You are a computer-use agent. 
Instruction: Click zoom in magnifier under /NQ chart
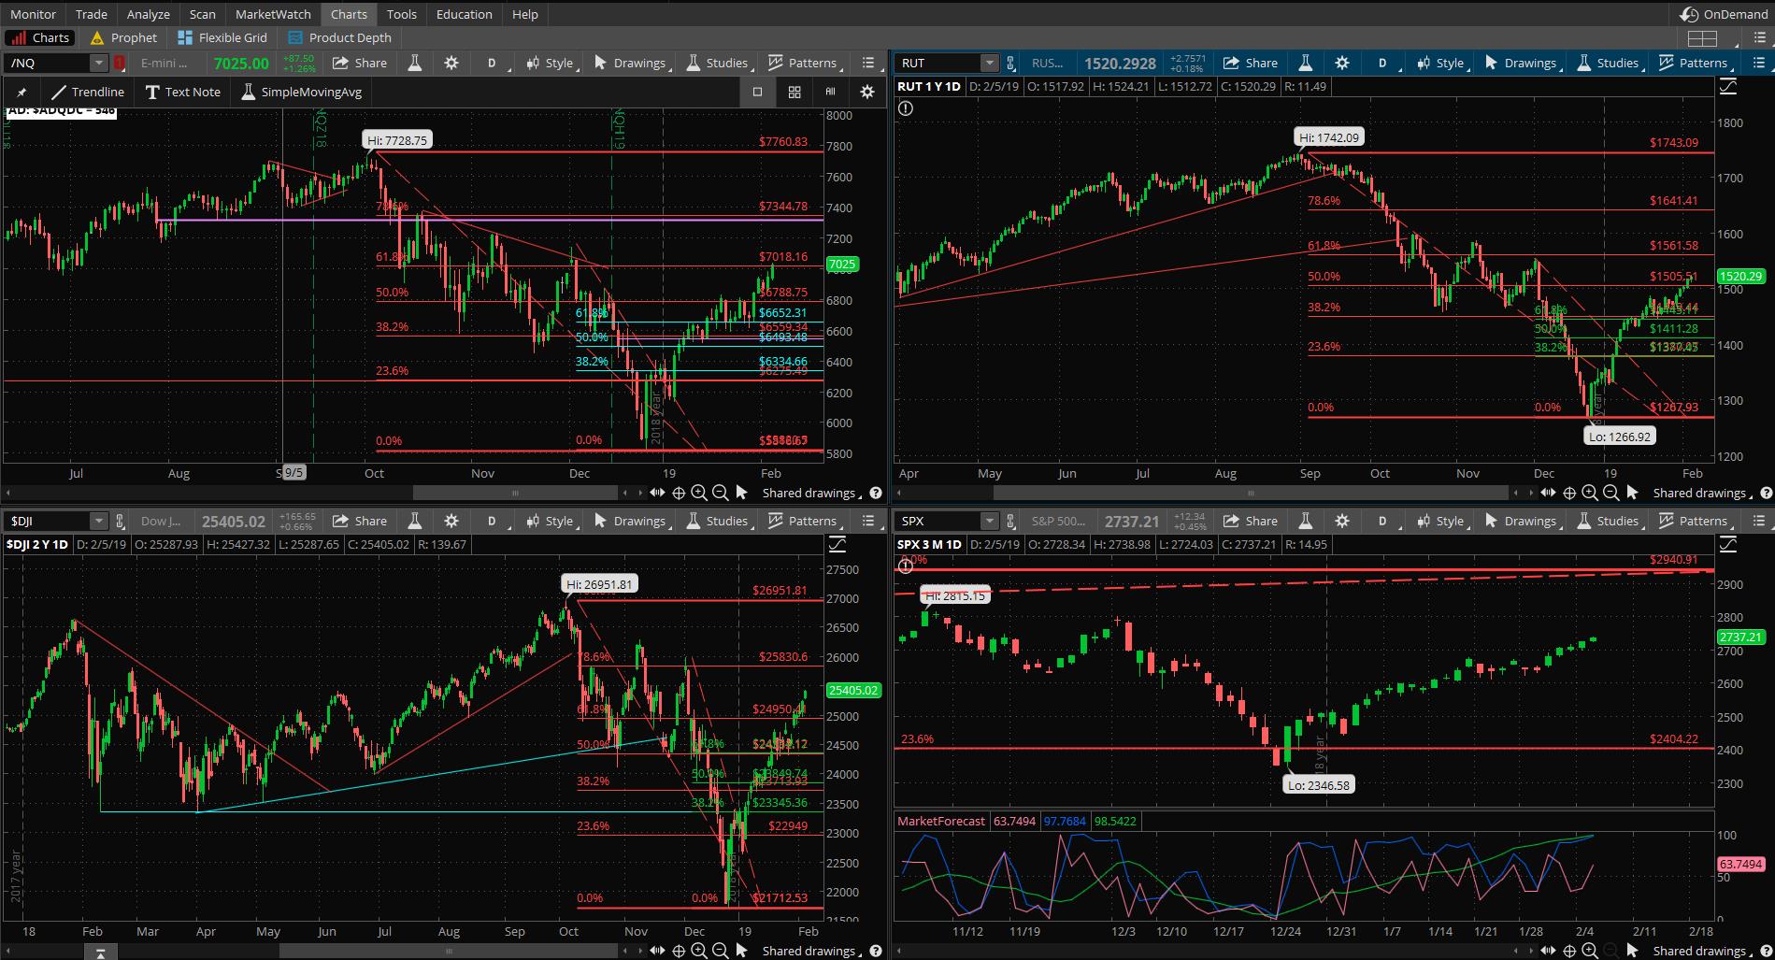pos(699,493)
